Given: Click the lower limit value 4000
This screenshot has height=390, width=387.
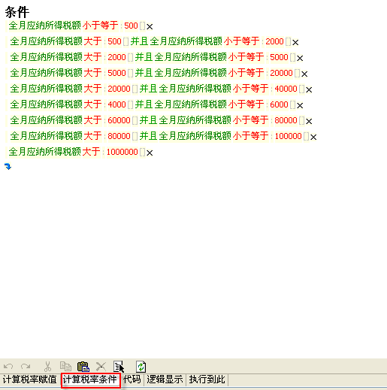Looking at the screenshot, I should pyautogui.click(x=116, y=104).
